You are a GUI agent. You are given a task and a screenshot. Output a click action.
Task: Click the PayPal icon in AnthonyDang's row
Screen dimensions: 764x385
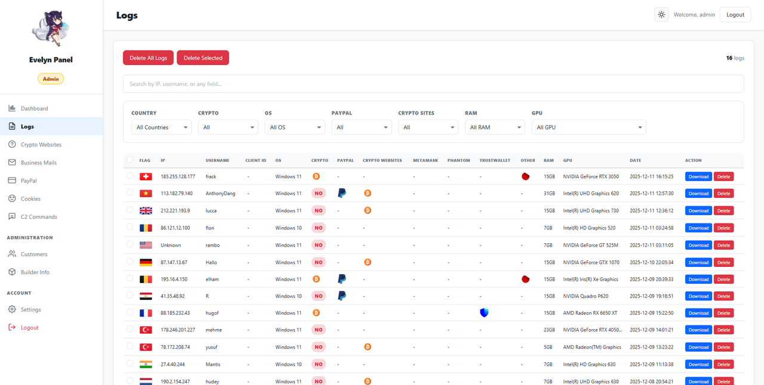[x=342, y=193]
